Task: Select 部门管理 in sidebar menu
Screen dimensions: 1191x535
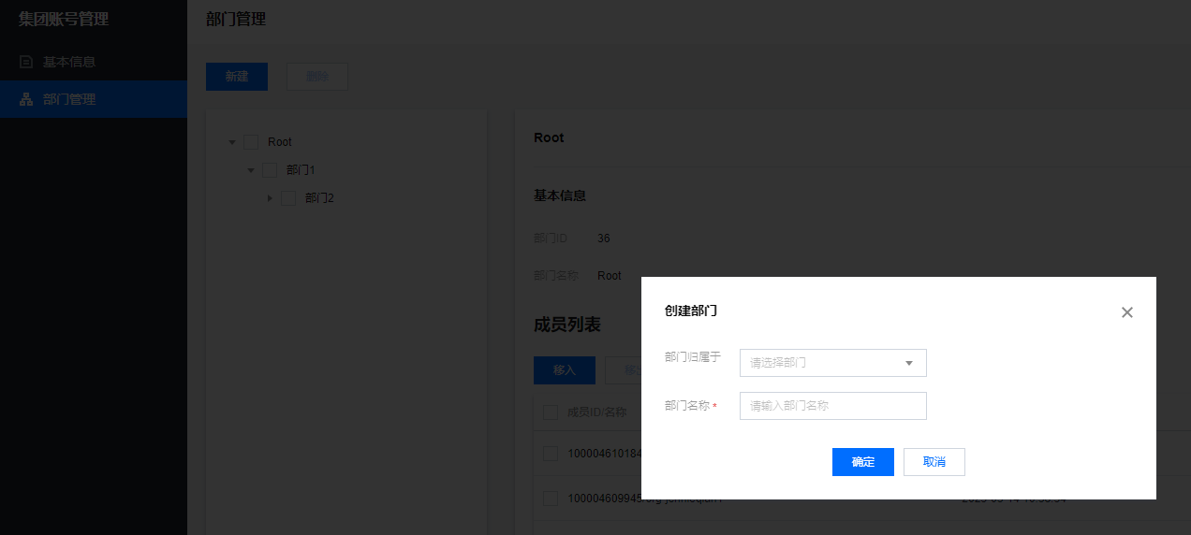Action: [x=69, y=99]
